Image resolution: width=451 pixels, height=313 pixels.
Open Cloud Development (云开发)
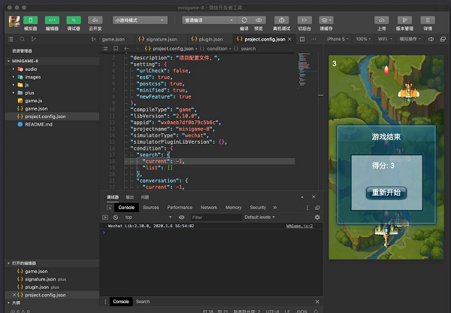pyautogui.click(x=95, y=20)
